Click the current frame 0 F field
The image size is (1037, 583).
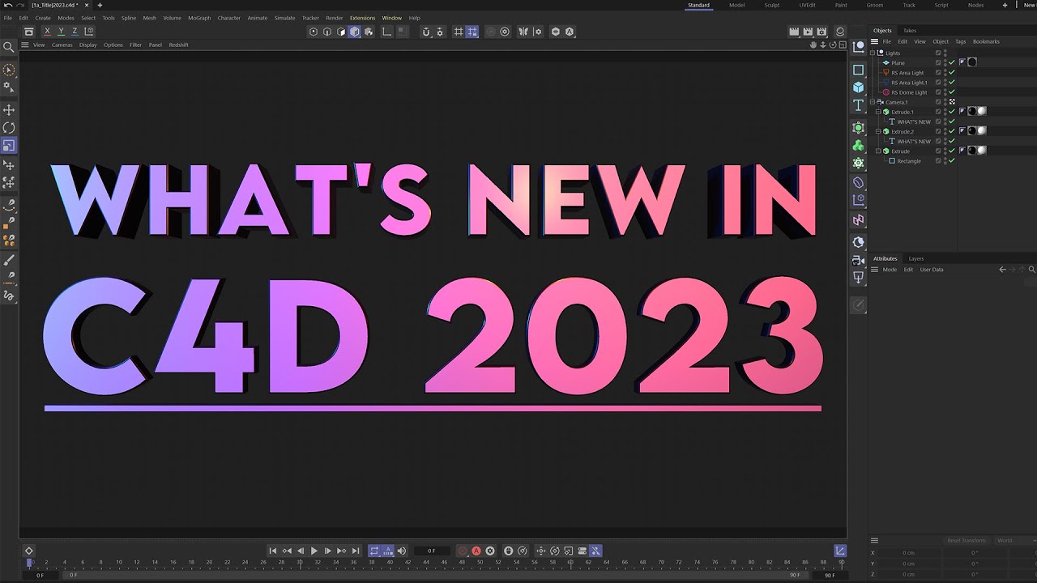432,551
